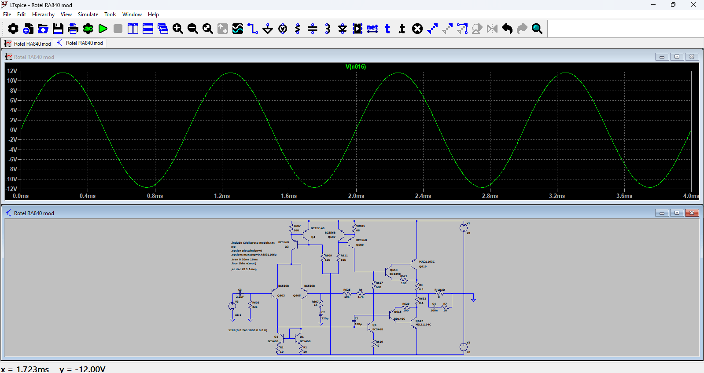The height and width of the screenshot is (373, 704).
Task: Save the schematic with floppy icon
Action: point(58,29)
